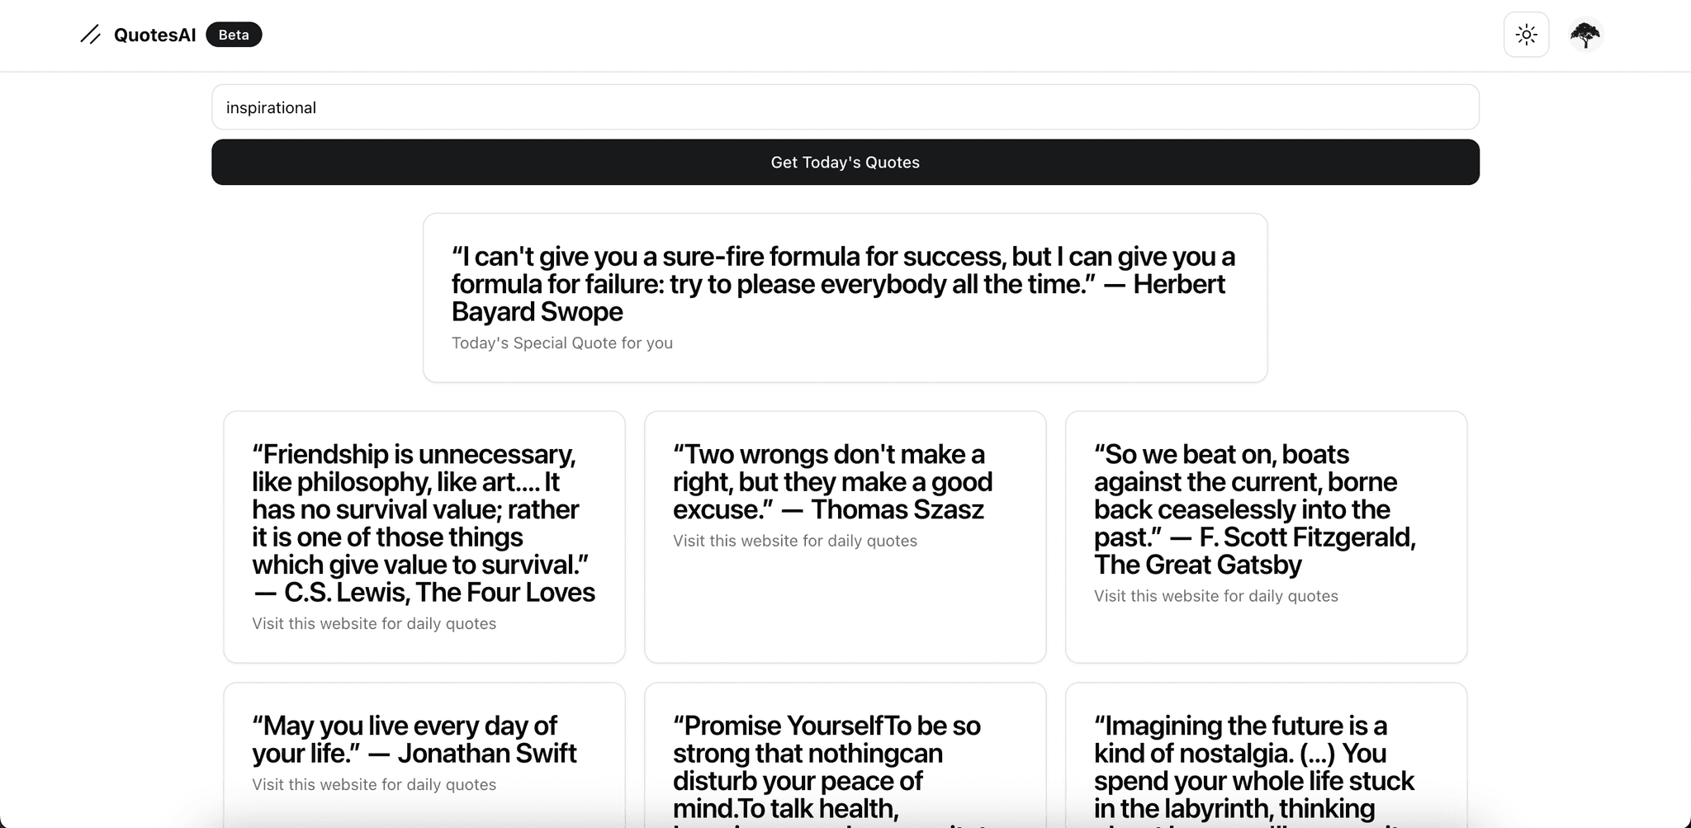Click "Visit this website" under the C.S. Lewis quote
This screenshot has width=1691, height=828.
pyautogui.click(x=374, y=624)
